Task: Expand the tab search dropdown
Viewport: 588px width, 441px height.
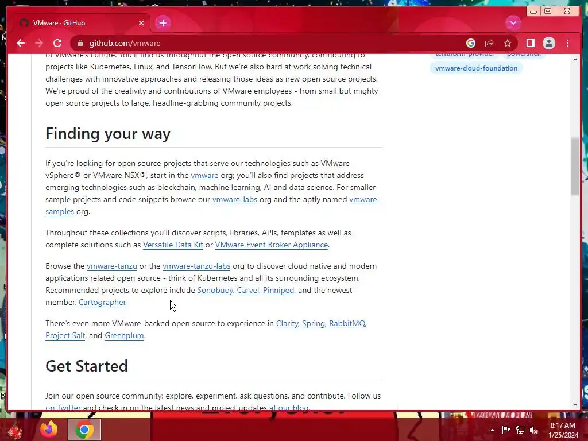Action: coord(513,23)
